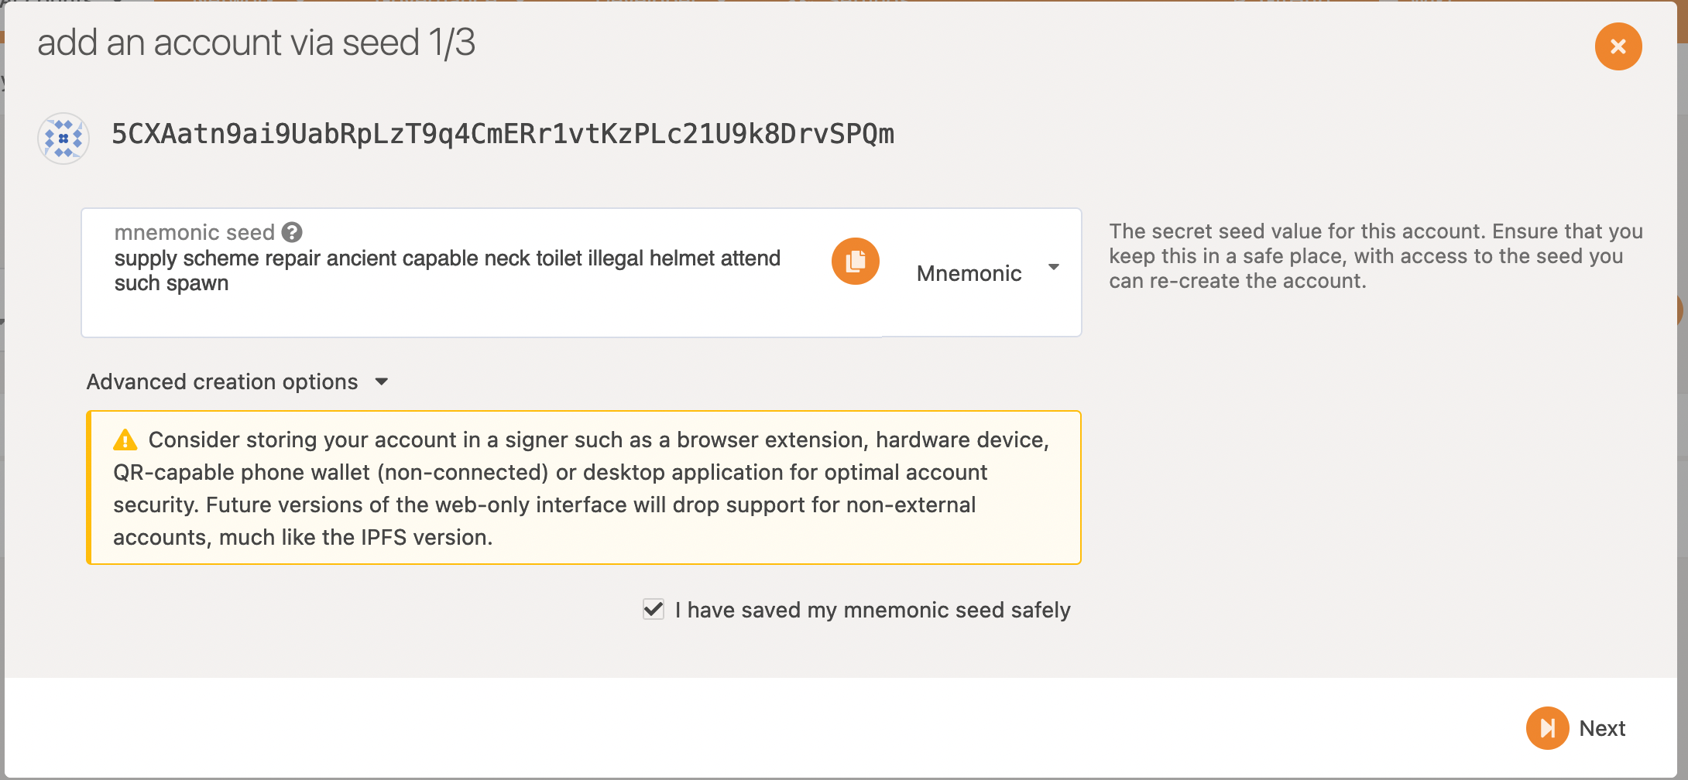The width and height of the screenshot is (1688, 780).
Task: Open help tooltip beside mnemonic seed label
Action: [x=292, y=232]
